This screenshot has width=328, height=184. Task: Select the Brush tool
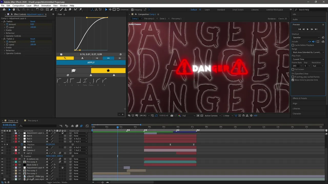[x=61, y=9]
